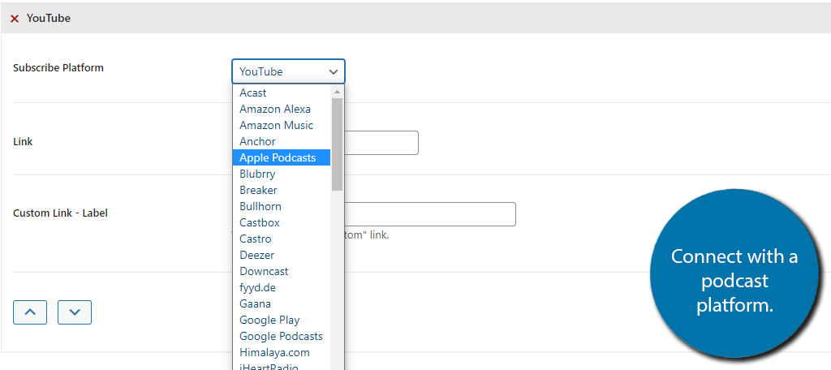Choose Himalaya.com from the platform list
Viewport: 831px width, 370px height.
pos(282,352)
